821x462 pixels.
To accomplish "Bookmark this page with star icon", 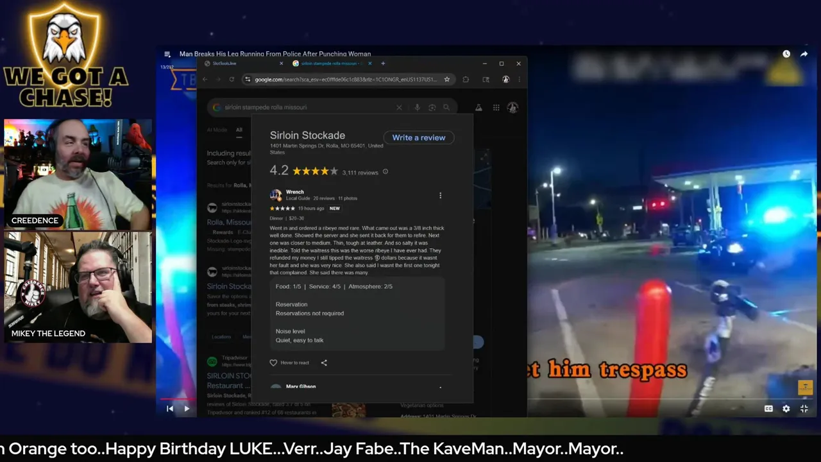I will [447, 80].
